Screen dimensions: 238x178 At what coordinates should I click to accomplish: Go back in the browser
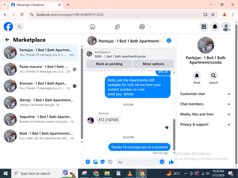(5, 15)
